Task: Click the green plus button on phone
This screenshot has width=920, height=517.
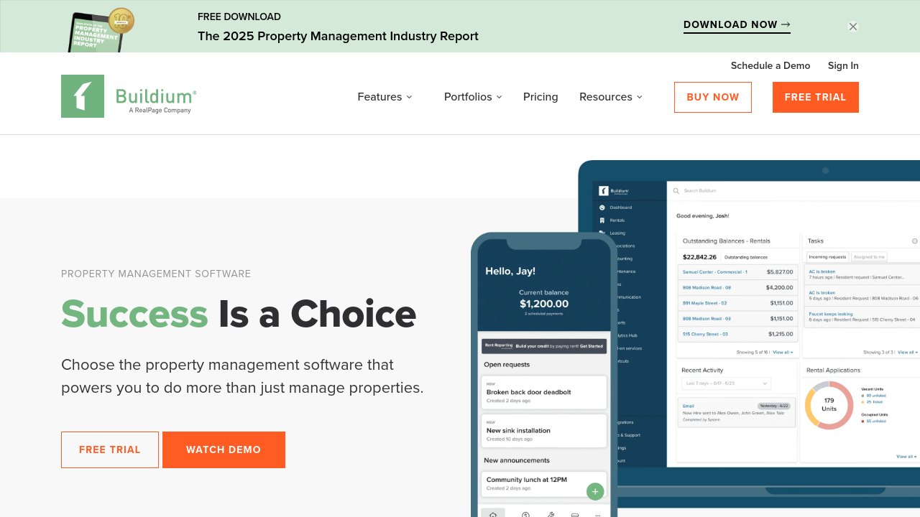Action: point(594,491)
